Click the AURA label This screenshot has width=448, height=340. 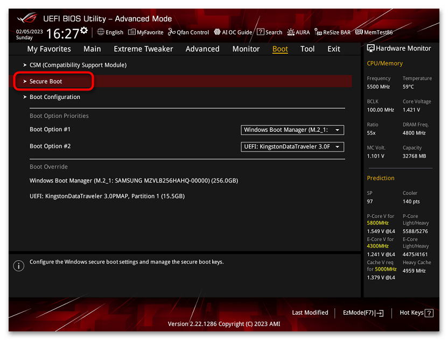coord(303,32)
